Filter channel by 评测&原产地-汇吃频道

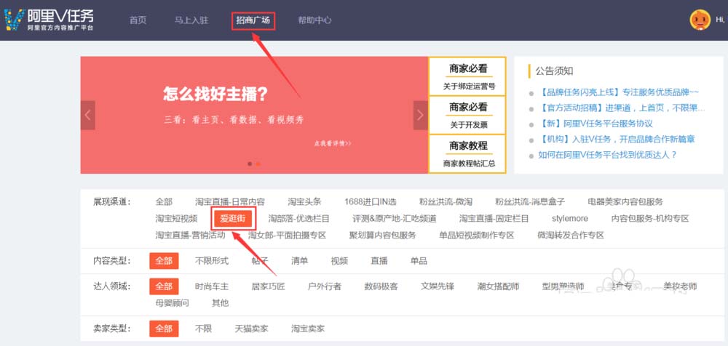[394, 219]
